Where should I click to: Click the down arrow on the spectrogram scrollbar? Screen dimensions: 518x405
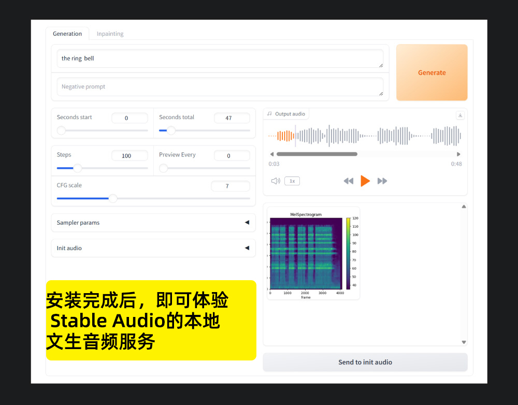(464, 342)
